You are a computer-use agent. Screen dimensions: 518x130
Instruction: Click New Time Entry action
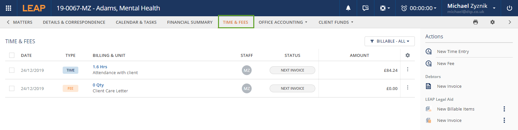tap(453, 51)
